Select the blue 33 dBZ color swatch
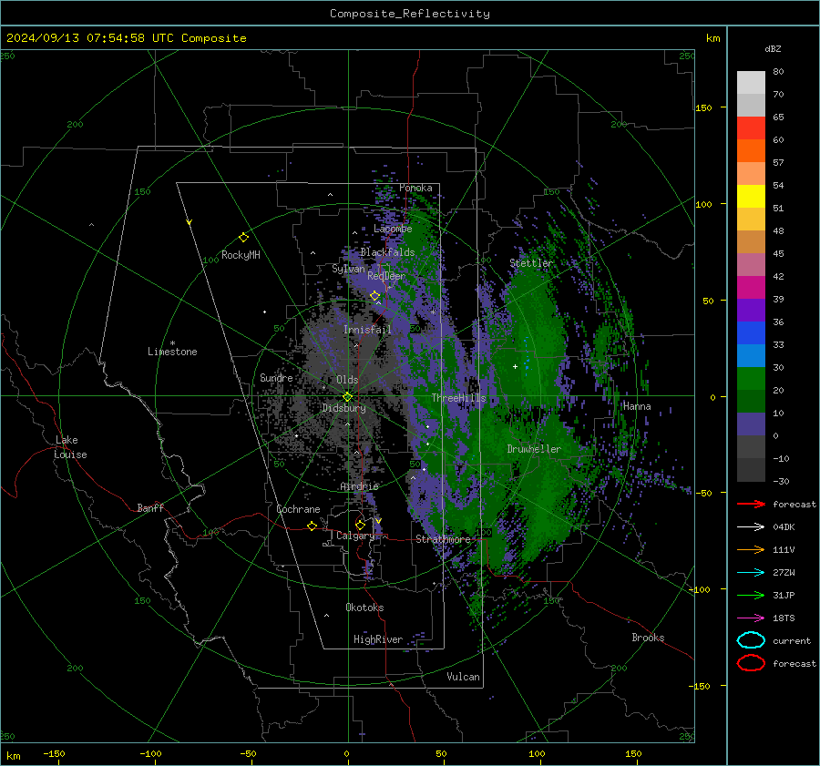 (x=751, y=332)
